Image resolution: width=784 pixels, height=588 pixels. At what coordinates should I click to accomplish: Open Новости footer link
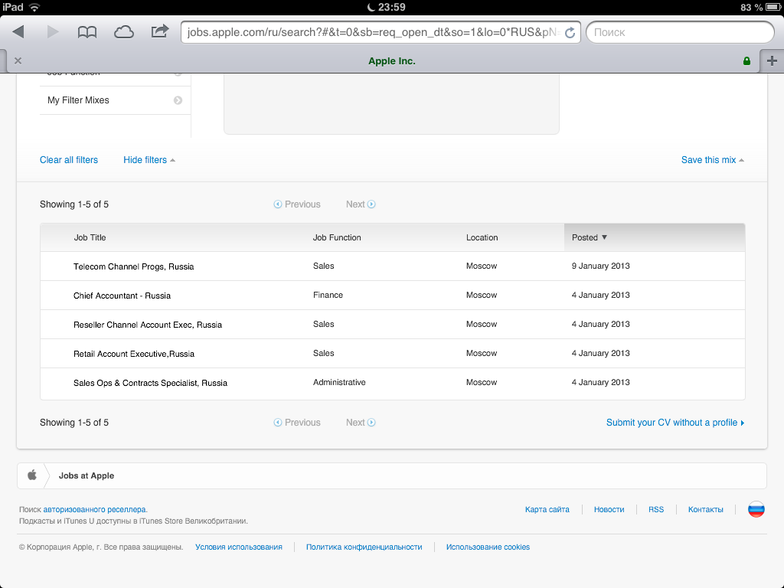[x=609, y=509]
